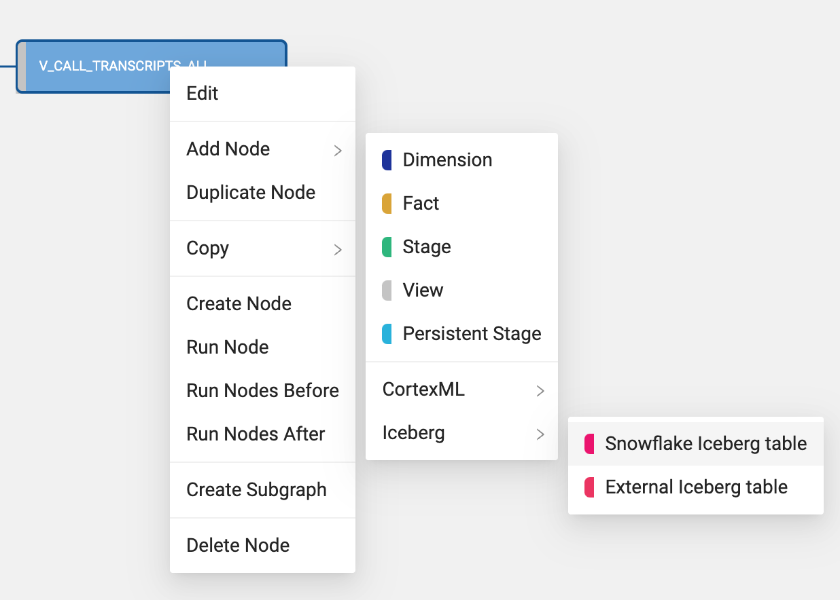This screenshot has width=840, height=600.
Task: Click the light blue Persistent Stage icon
Action: [387, 334]
